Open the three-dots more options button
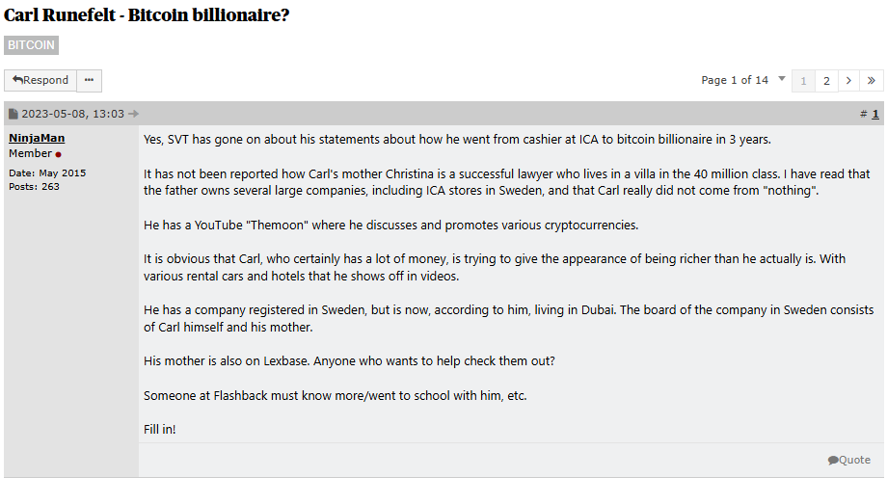Screen dimensions: 887x478 tap(89, 81)
